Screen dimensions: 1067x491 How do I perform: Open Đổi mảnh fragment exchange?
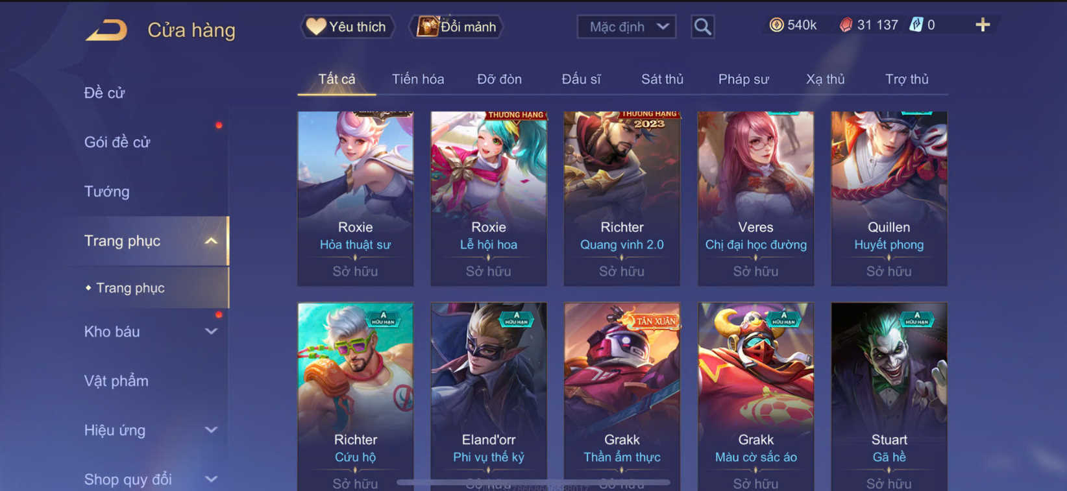(x=456, y=27)
